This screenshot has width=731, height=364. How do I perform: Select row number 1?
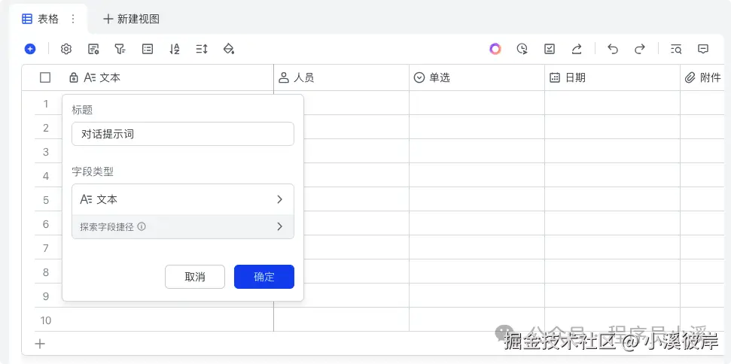coord(46,104)
